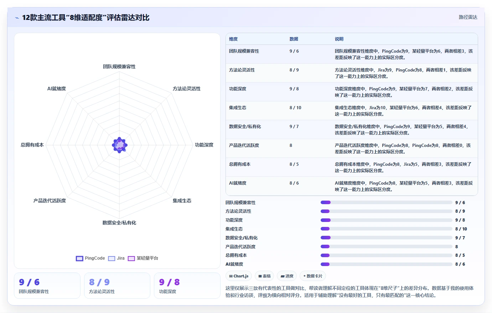Click the 产品迭代活跃度 axis label on the radar
The image size is (492, 313).
click(x=50, y=201)
